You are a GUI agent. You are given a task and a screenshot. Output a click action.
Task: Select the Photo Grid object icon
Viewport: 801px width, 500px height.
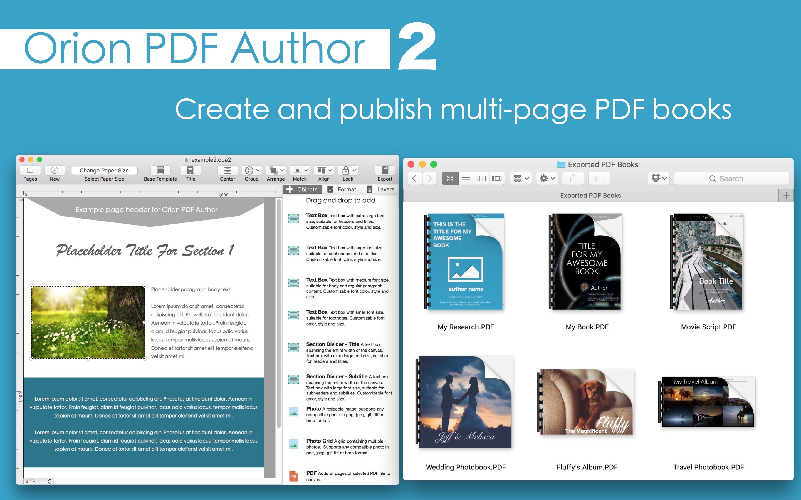[294, 444]
